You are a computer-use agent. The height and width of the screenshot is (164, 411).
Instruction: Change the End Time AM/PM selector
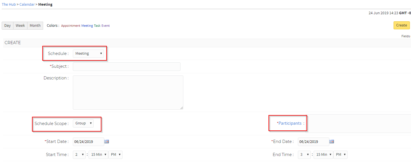click(340, 155)
